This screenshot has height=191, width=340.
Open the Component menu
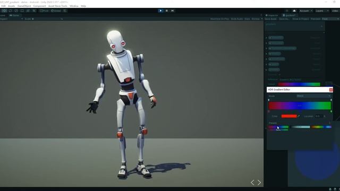point(39,6)
